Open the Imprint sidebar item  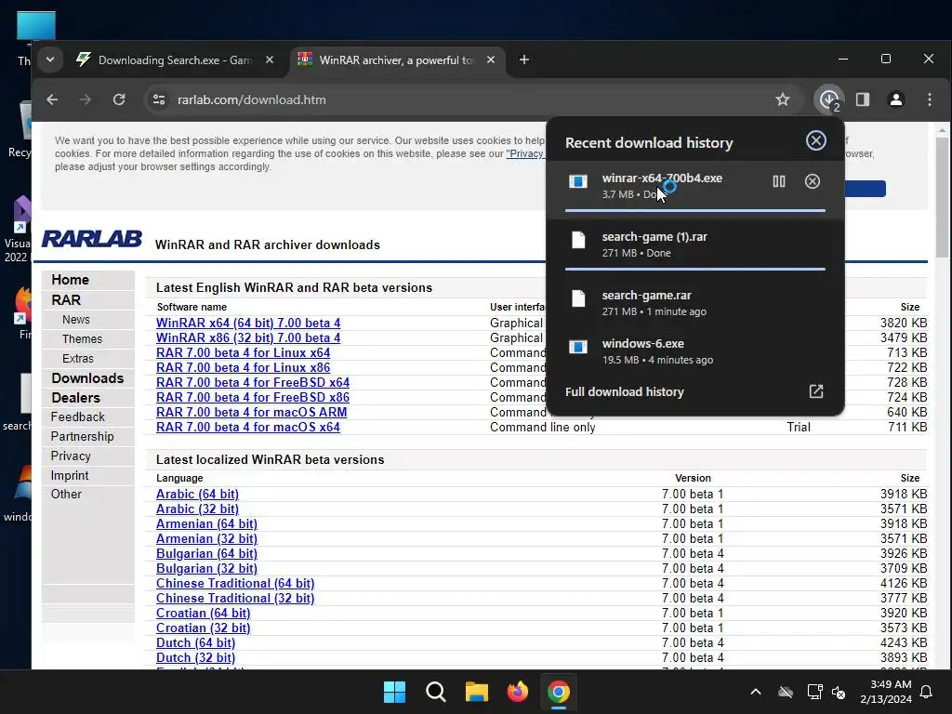pos(69,475)
